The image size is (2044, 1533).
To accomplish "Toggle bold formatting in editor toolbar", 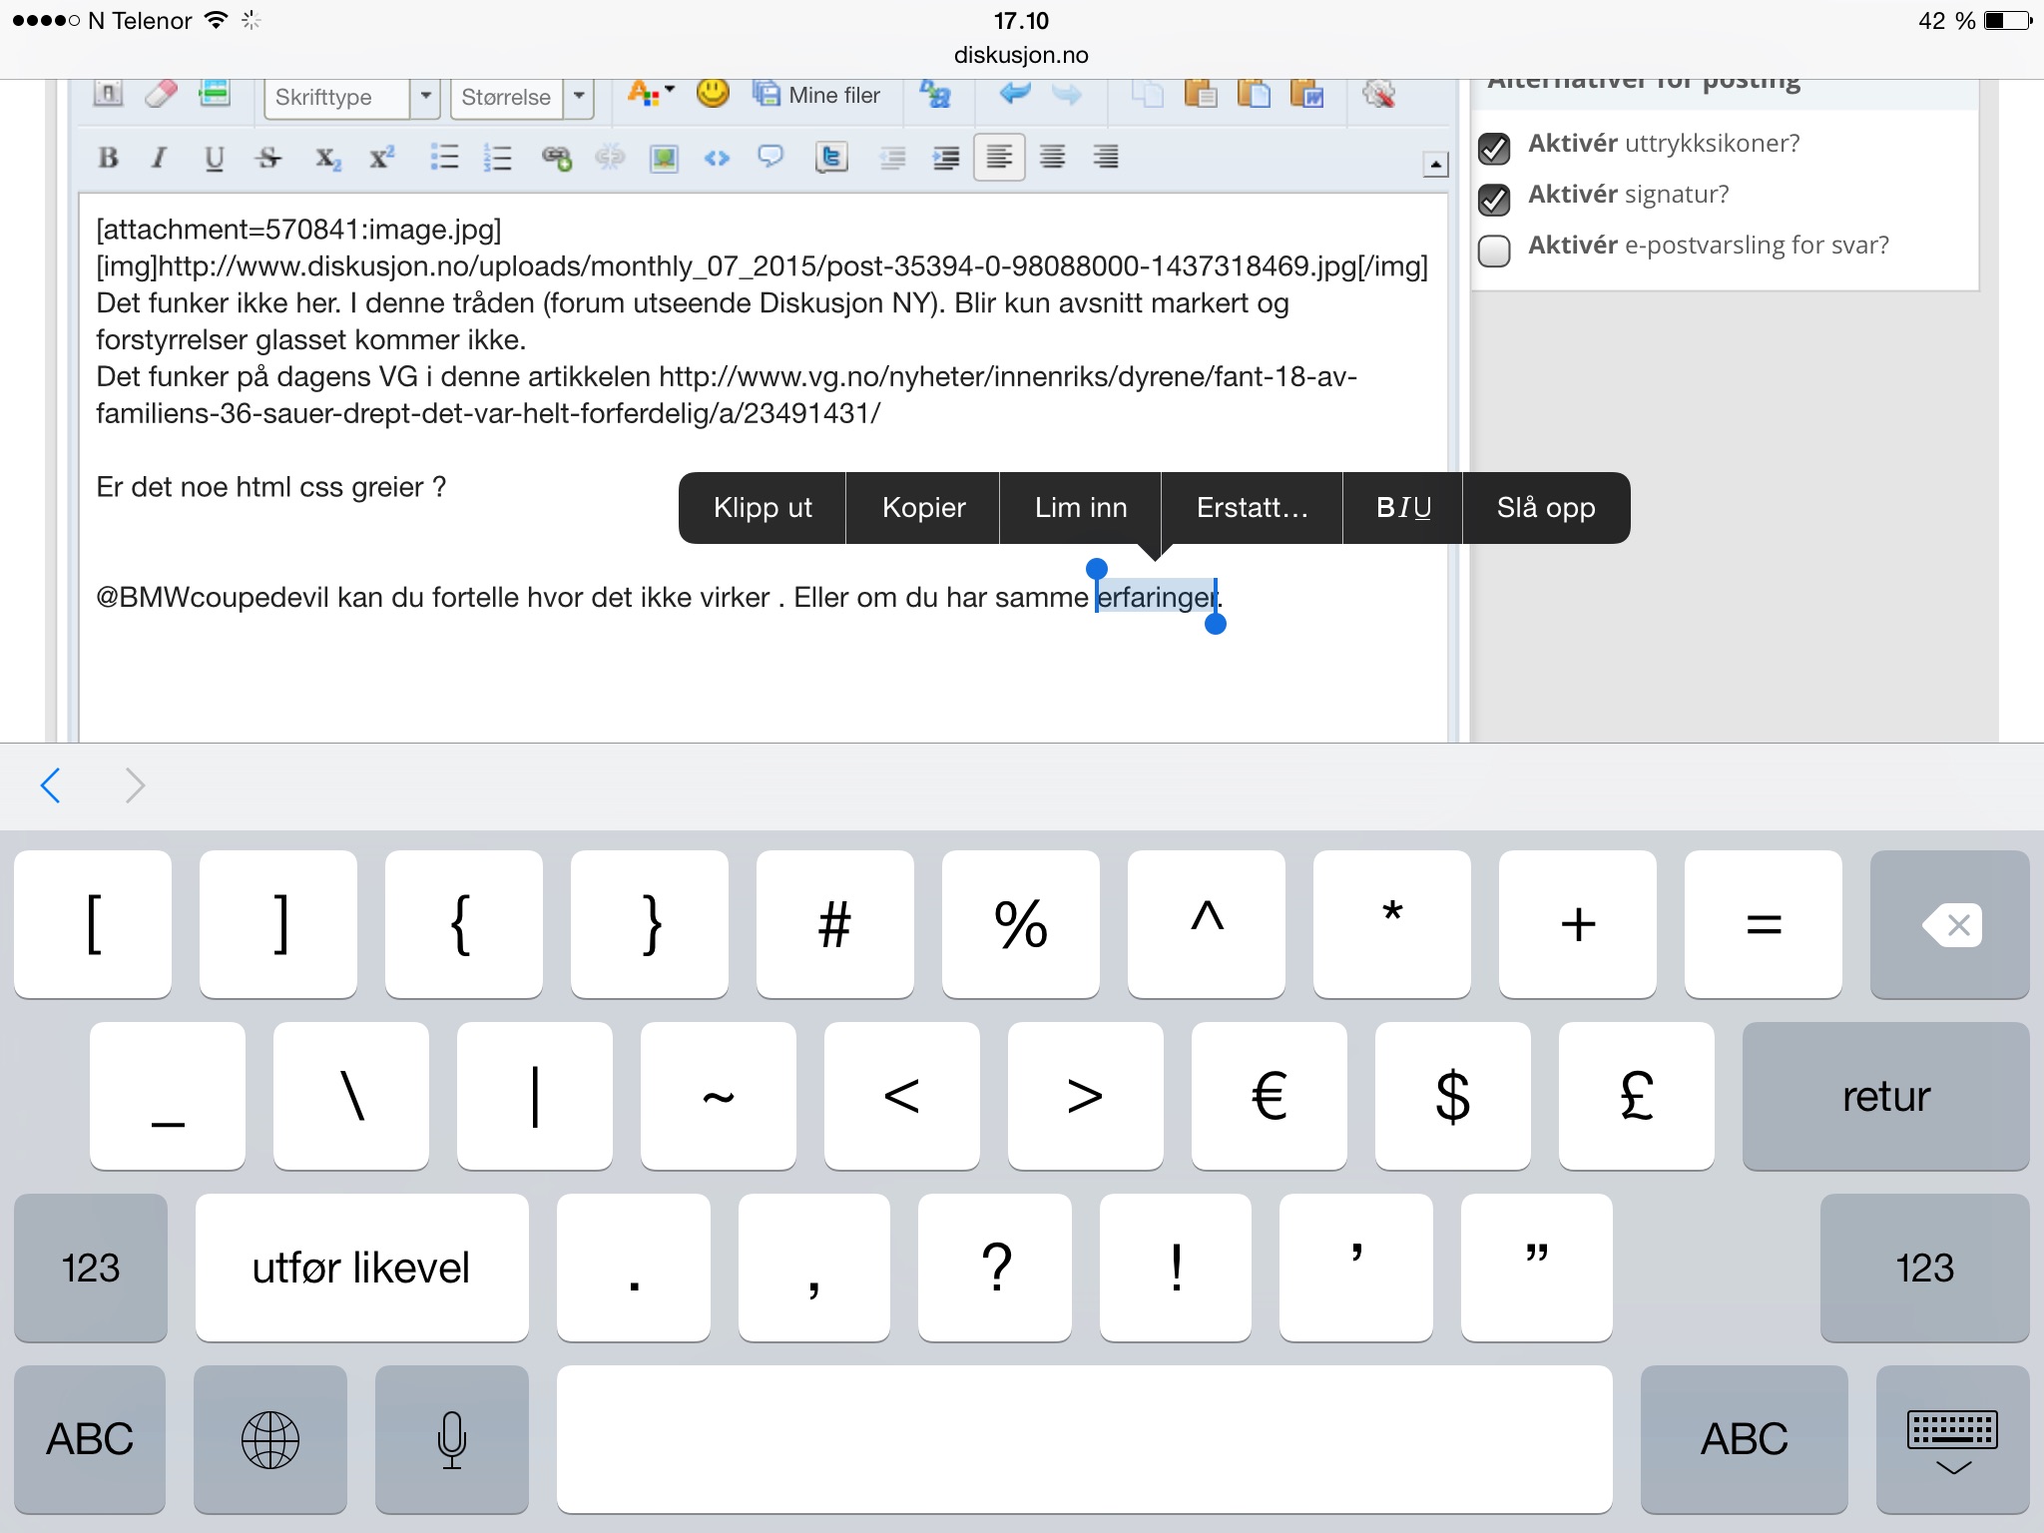I will [108, 158].
